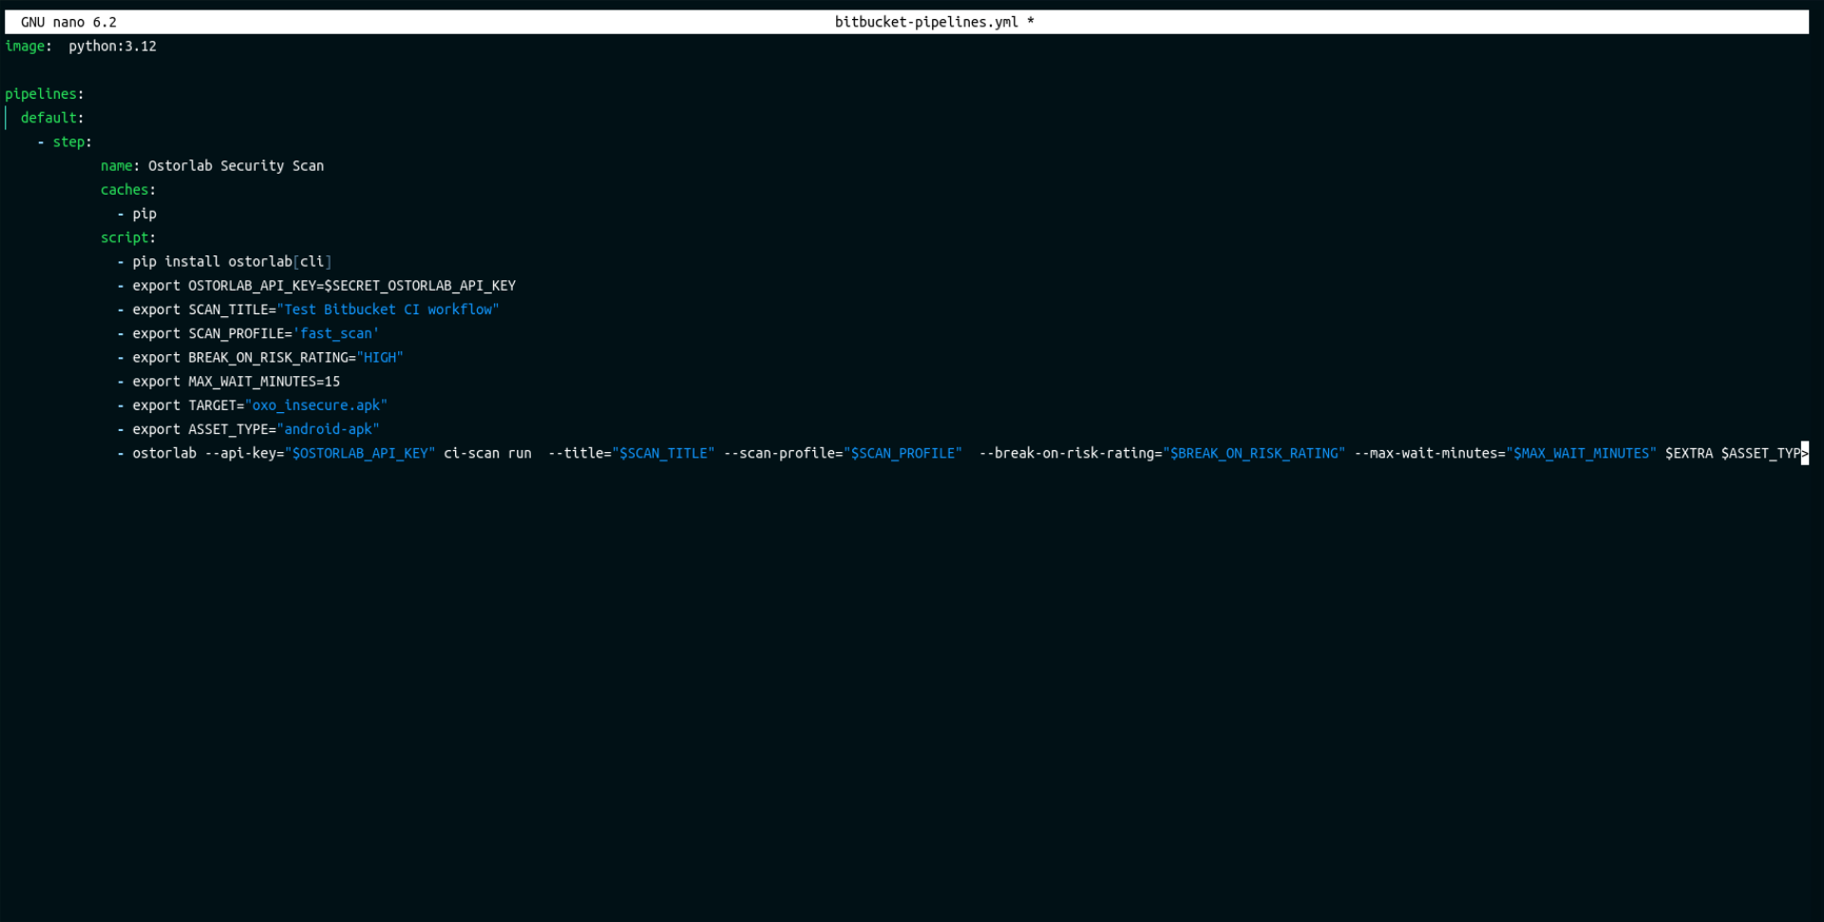1824x922 pixels.
Task: Click the step list entry
Action: [x=68, y=142]
